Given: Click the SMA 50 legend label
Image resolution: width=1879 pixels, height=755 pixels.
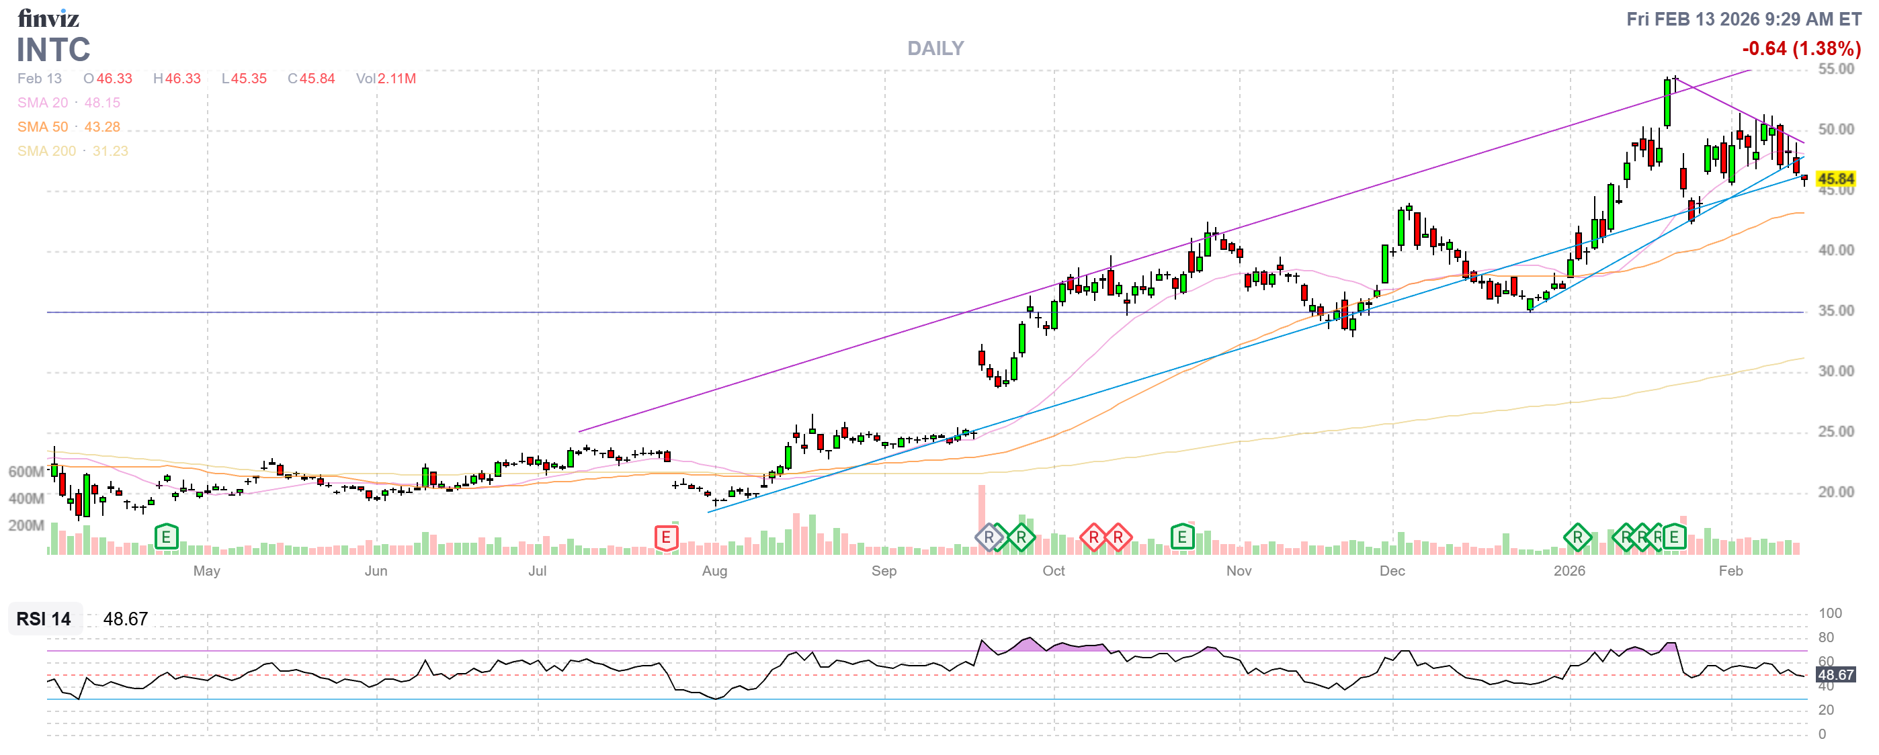Looking at the screenshot, I should tap(42, 127).
